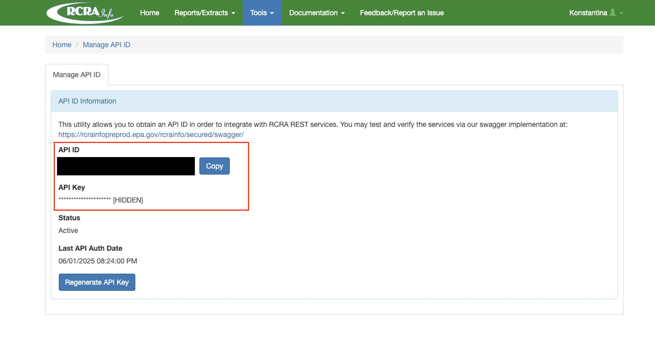Open the swagger implementation URL link
655x355 pixels.
click(x=151, y=134)
